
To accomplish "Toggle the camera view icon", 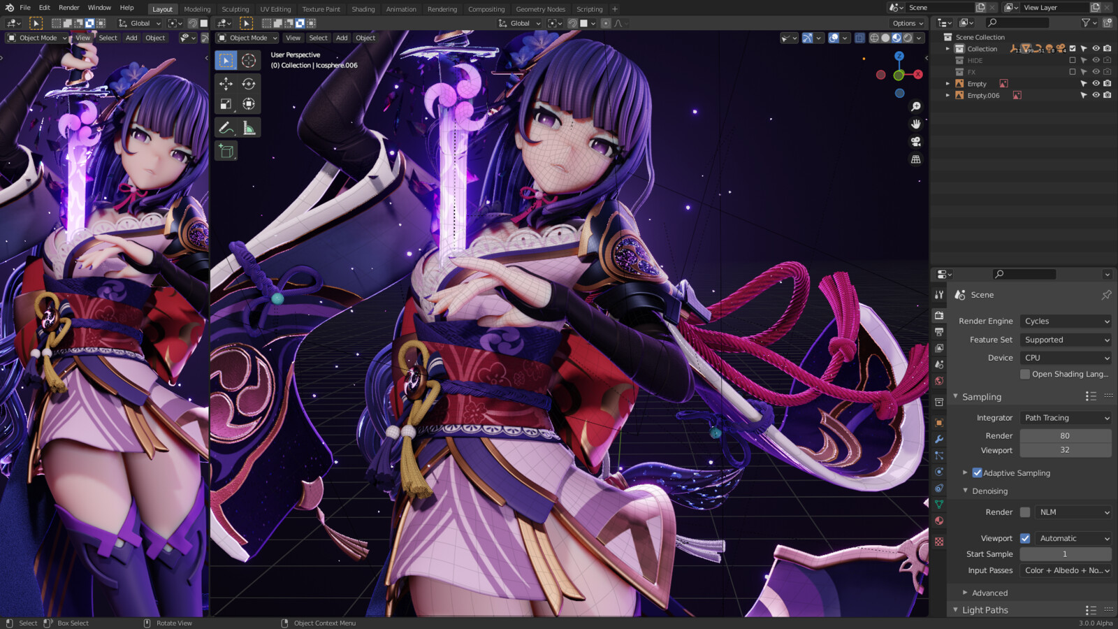I will point(915,141).
